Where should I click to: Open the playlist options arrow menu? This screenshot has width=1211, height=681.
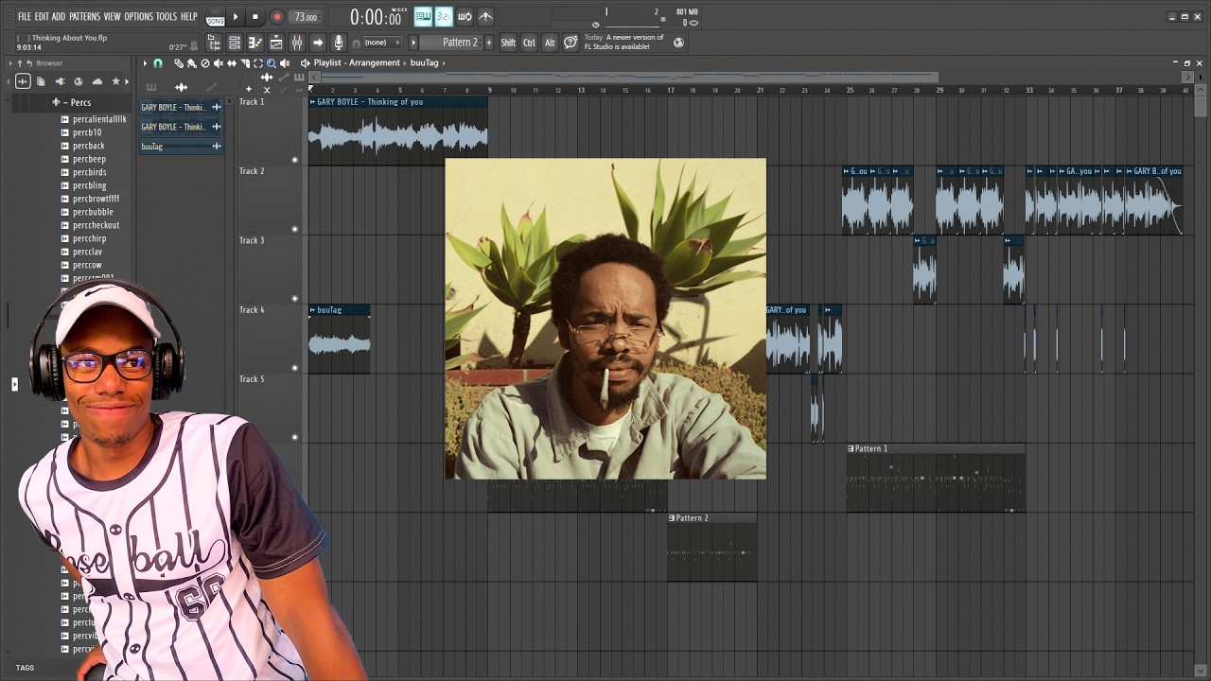pyautogui.click(x=145, y=63)
